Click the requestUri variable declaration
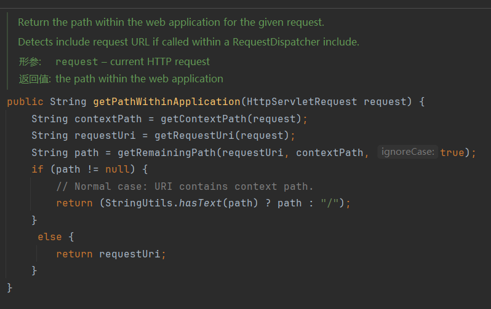The height and width of the screenshot is (309, 491). 105,135
